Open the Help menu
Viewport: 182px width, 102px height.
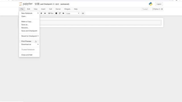(x=76, y=9)
